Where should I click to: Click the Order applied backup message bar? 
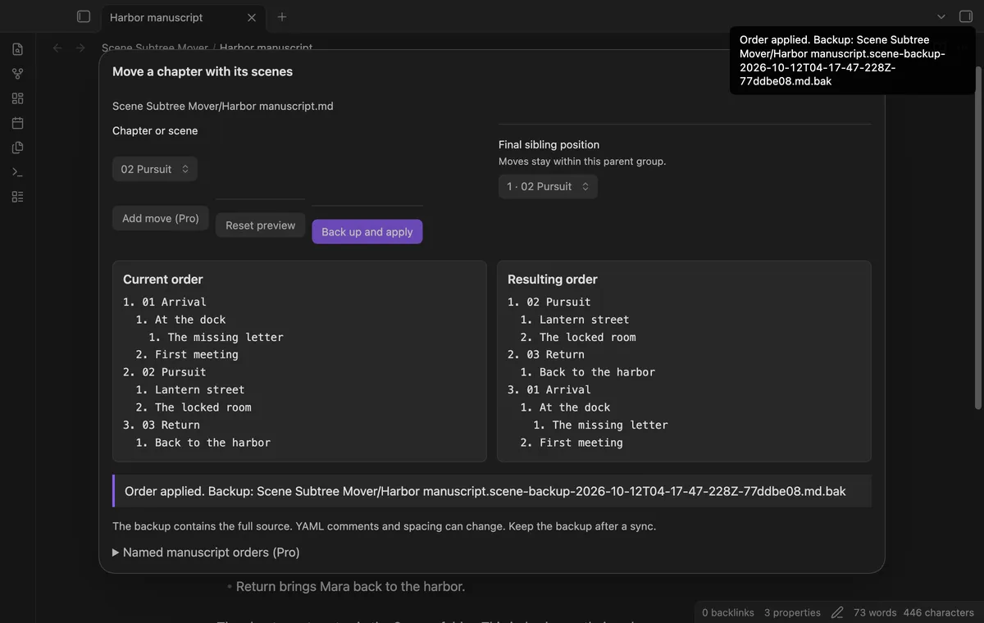(492, 491)
